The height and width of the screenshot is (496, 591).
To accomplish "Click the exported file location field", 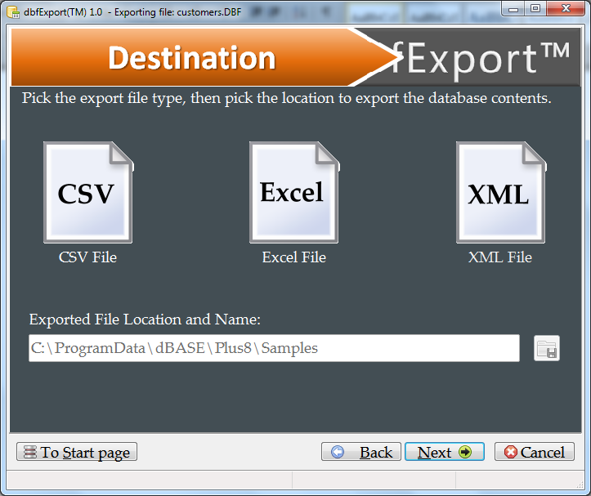I will [274, 348].
